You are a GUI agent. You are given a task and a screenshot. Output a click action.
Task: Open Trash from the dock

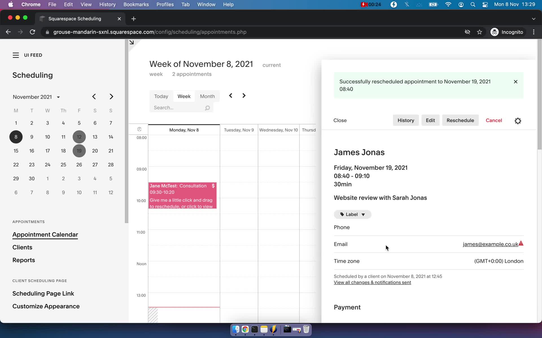(x=306, y=329)
